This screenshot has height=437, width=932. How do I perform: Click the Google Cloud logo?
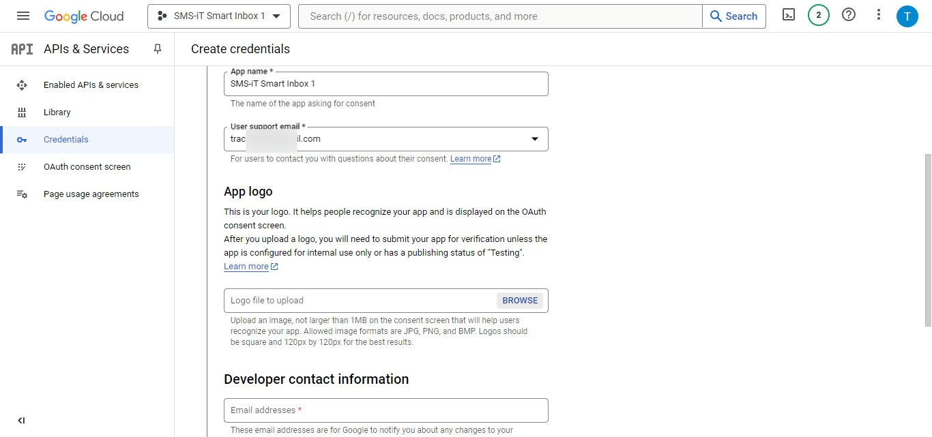[x=84, y=16]
